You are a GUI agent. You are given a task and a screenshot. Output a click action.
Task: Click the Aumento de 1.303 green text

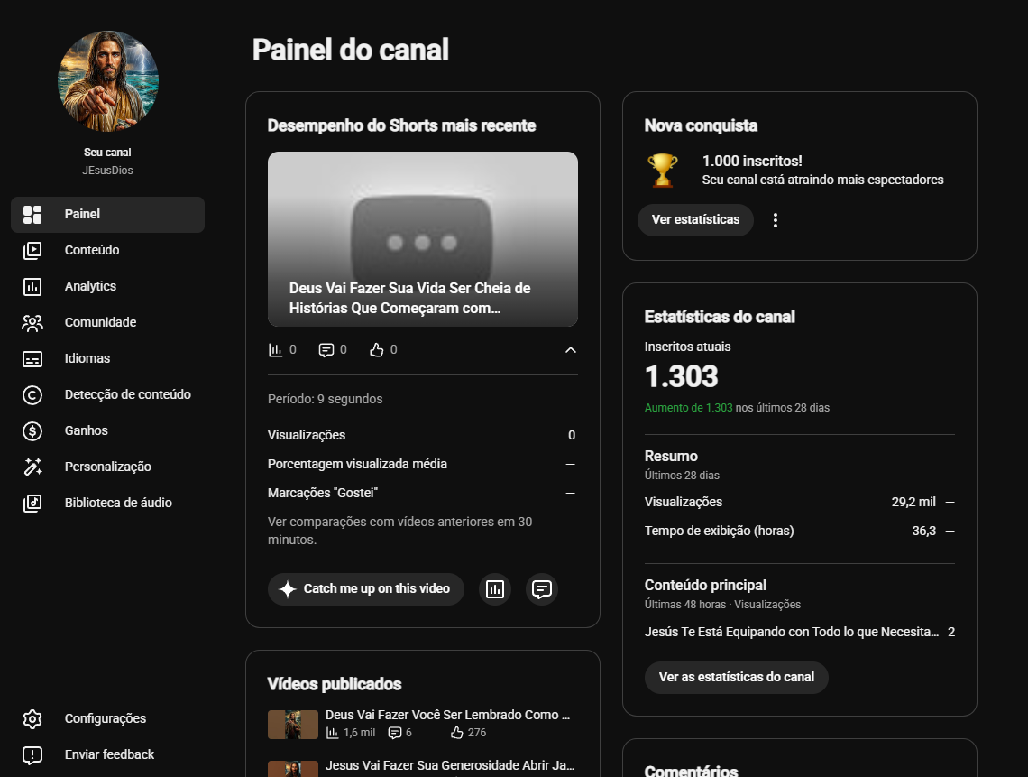click(688, 408)
